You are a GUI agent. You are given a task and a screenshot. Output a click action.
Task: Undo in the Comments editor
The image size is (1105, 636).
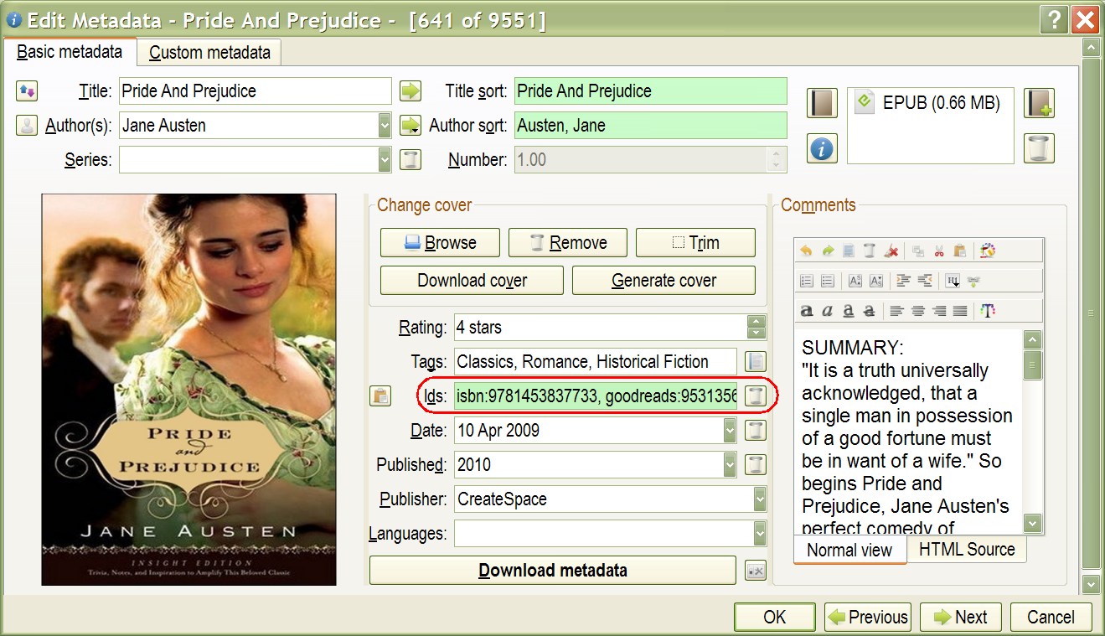pyautogui.click(x=806, y=251)
